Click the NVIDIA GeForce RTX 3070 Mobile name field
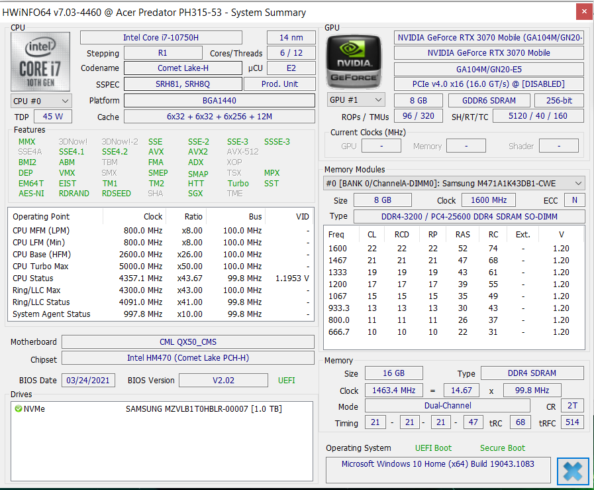594x490 pixels. pyautogui.click(x=489, y=53)
